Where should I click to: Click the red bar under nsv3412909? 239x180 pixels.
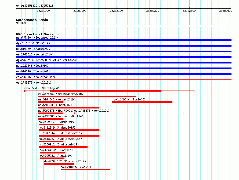coord(69,130)
